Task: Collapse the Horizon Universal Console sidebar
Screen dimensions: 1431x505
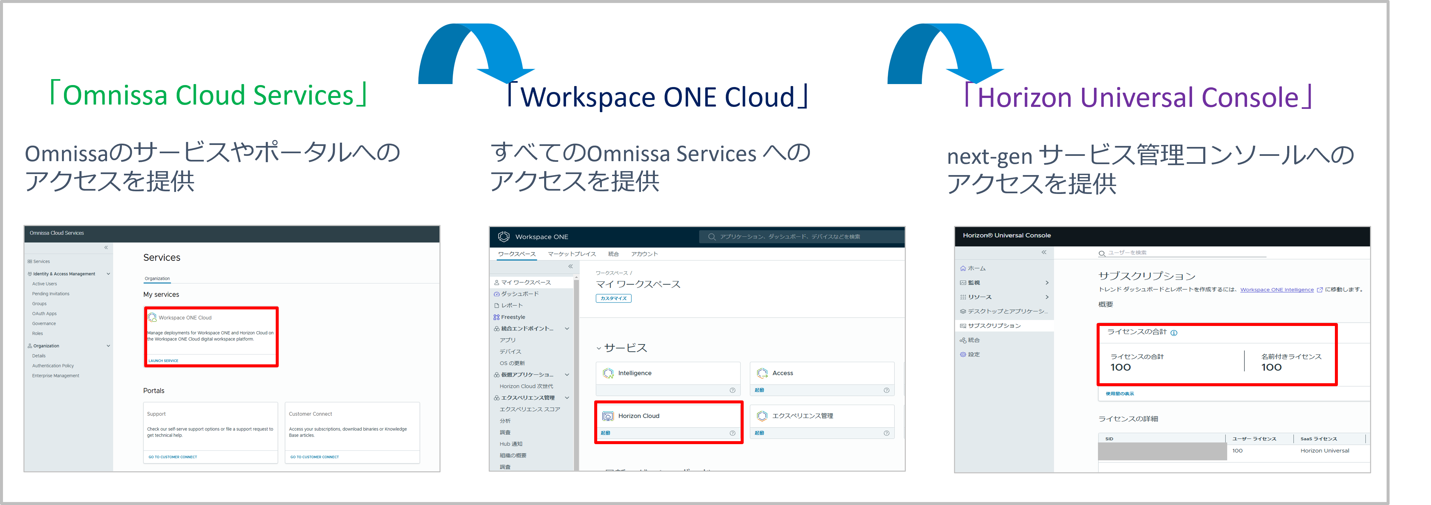Action: 1044,252
